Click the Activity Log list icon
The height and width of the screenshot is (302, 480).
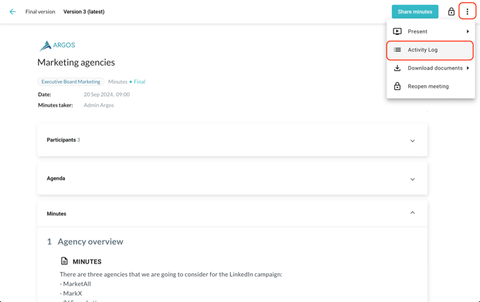(x=397, y=50)
